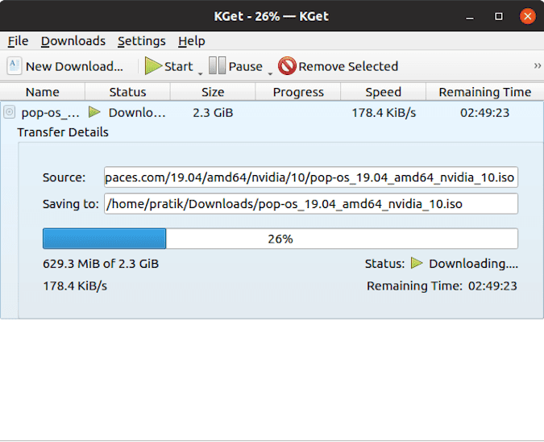Click the 178.4 KiB/s text below progress bar
Viewport: 544px width, 442px height.
[75, 286]
